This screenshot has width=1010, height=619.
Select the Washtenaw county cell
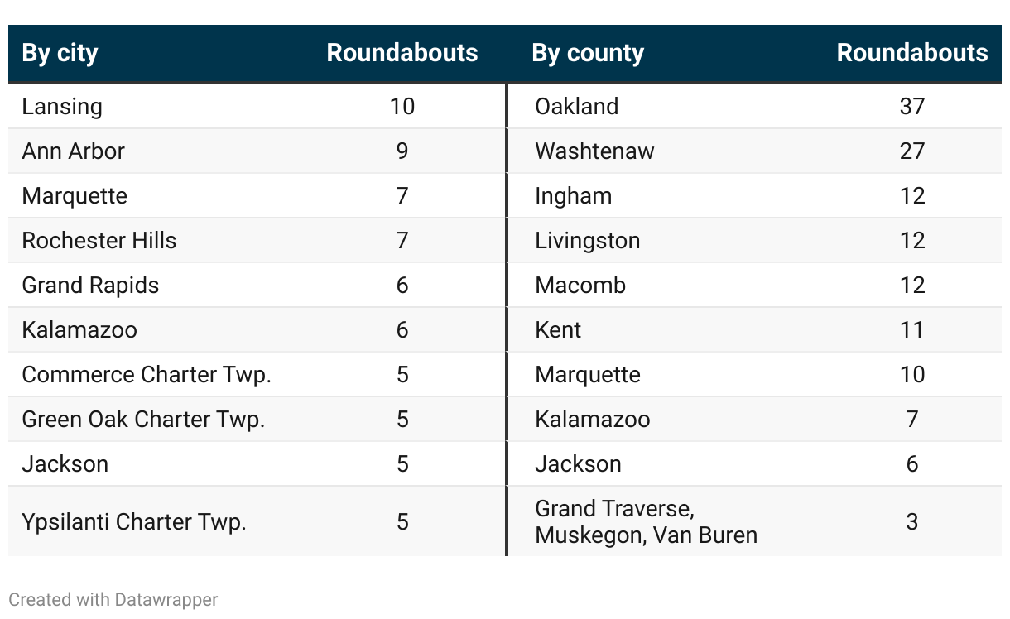(x=594, y=151)
